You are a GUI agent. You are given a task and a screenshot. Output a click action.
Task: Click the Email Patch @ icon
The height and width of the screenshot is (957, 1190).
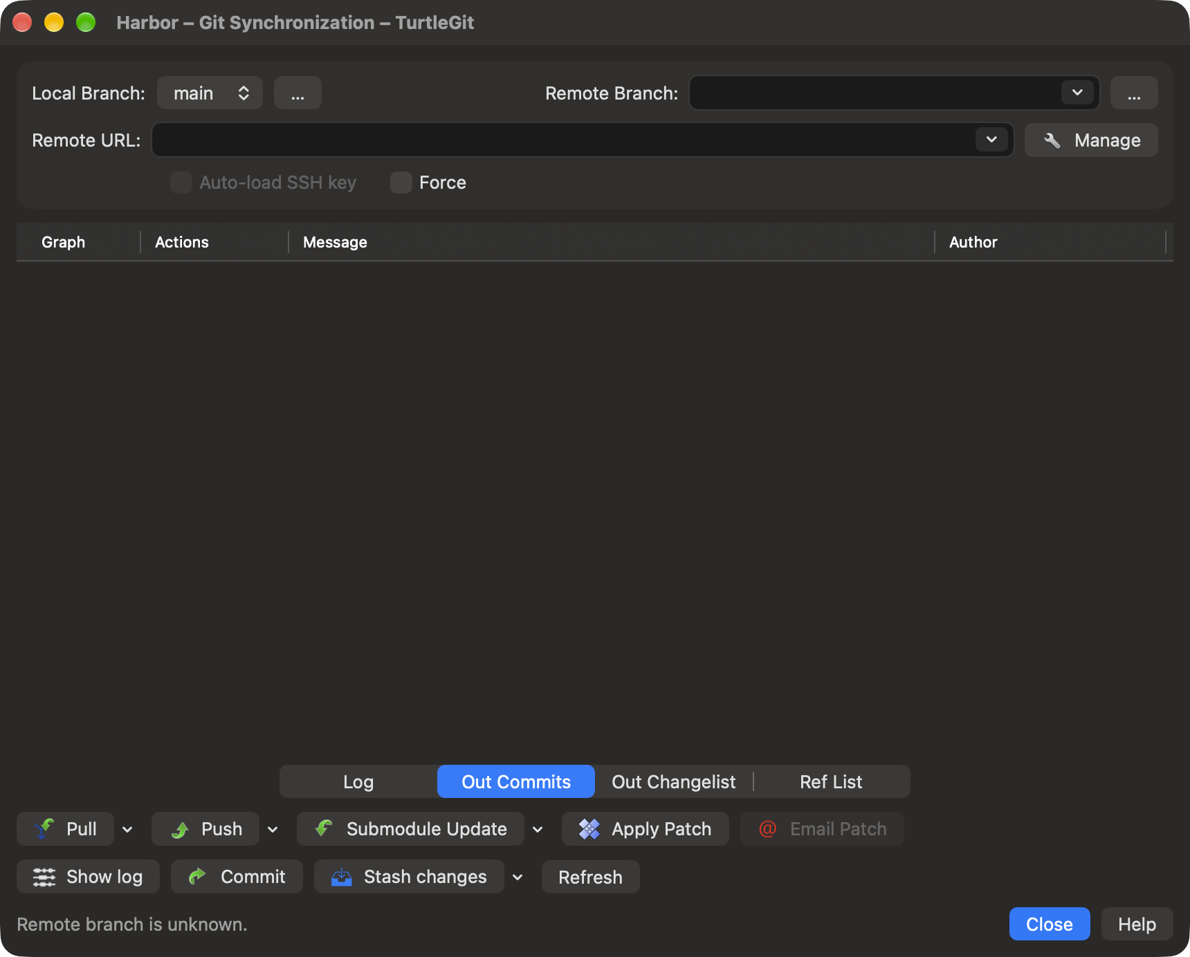point(768,828)
